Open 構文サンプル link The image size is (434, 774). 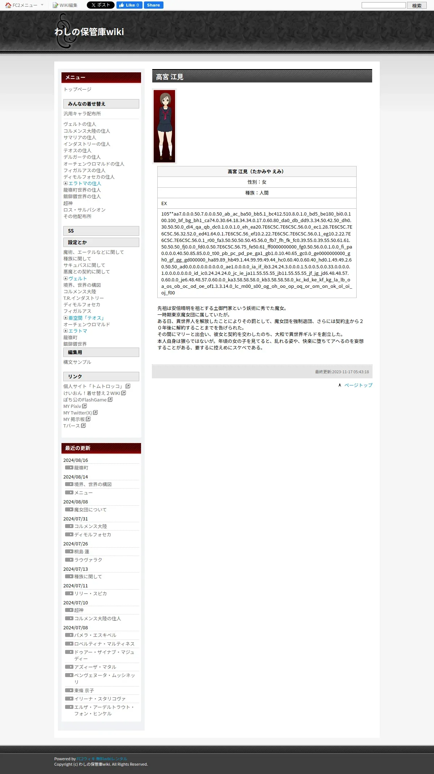(77, 362)
